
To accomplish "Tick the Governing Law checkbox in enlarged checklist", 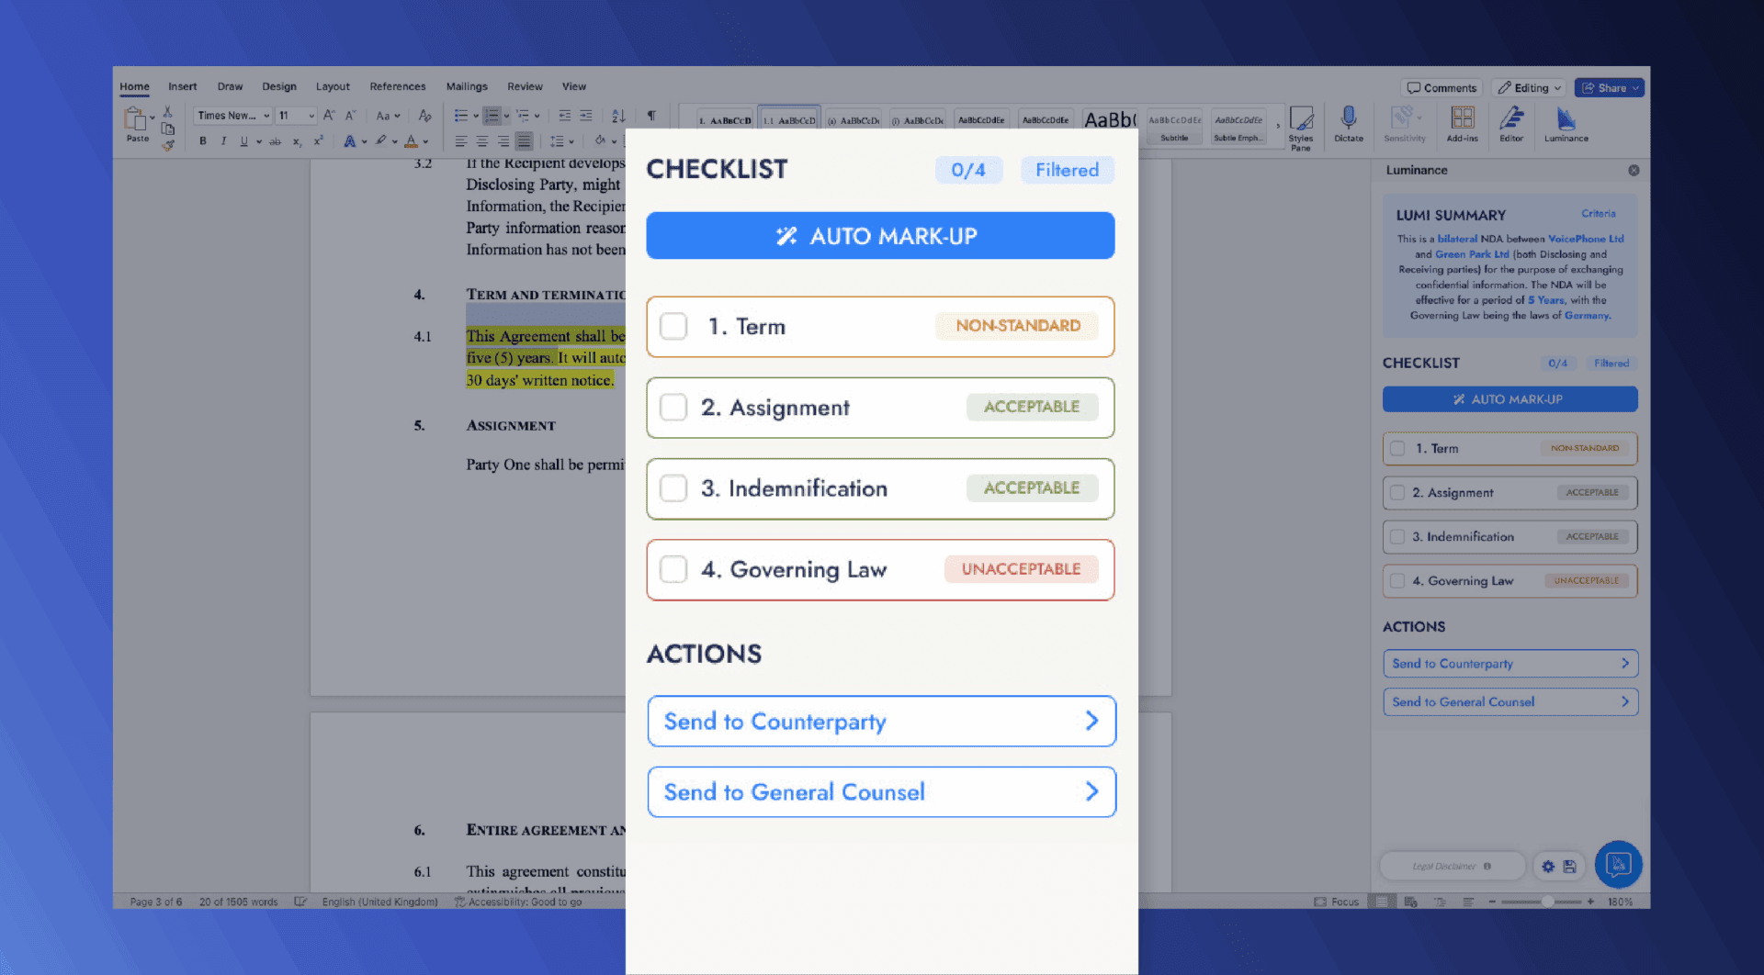I will [x=673, y=569].
